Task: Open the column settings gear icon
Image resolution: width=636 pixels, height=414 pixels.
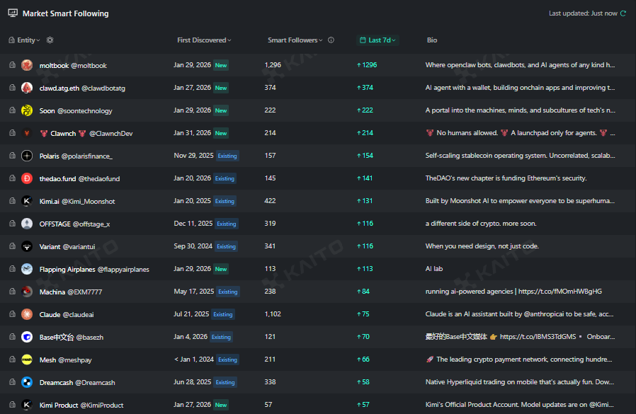Action: [50, 40]
